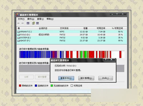Image resolution: width=143 pixels, height=106 pixels.
Task: Click the pre-defragmentation disk usage bar
Action: click(72, 54)
